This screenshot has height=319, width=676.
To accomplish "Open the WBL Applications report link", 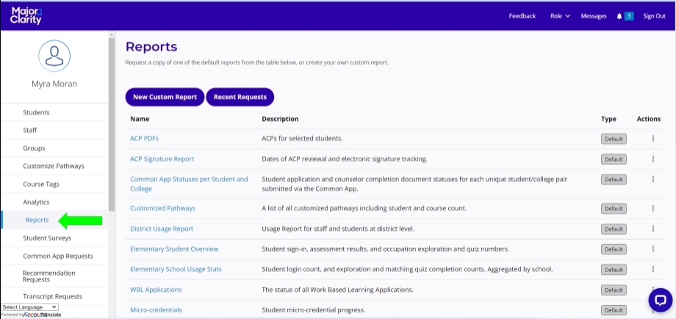I will tap(156, 290).
